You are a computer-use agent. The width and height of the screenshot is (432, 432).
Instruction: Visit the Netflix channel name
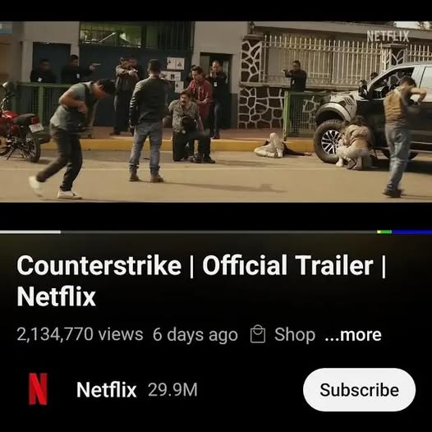tap(106, 389)
